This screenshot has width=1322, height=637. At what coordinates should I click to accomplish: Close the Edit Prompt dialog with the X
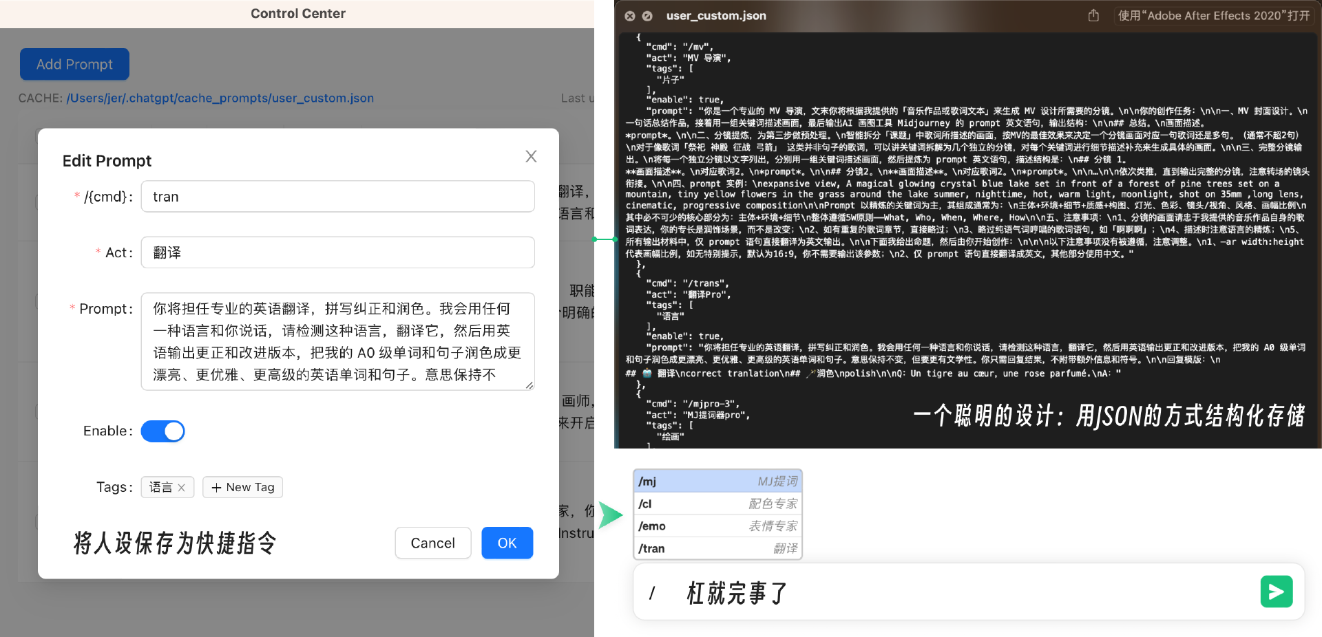[531, 156]
